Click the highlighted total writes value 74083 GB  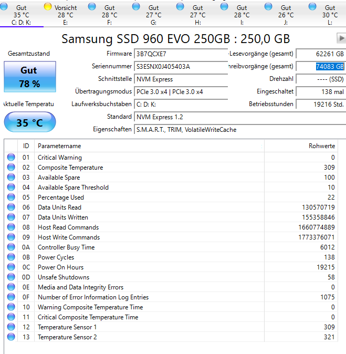click(x=321, y=67)
